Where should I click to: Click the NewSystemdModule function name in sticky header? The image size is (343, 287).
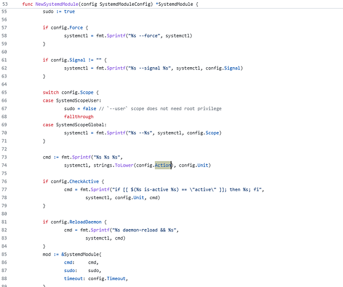click(57, 4)
